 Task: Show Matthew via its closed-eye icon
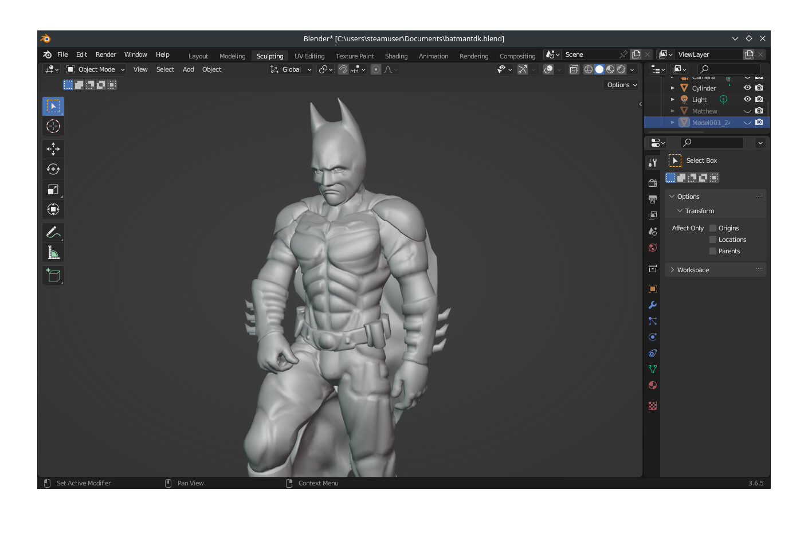pos(747,111)
